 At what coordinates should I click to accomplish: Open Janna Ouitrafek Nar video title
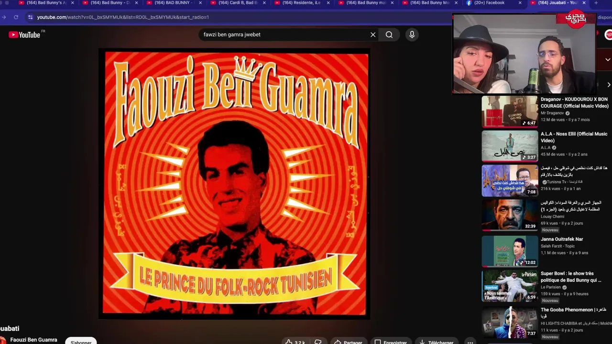562,239
